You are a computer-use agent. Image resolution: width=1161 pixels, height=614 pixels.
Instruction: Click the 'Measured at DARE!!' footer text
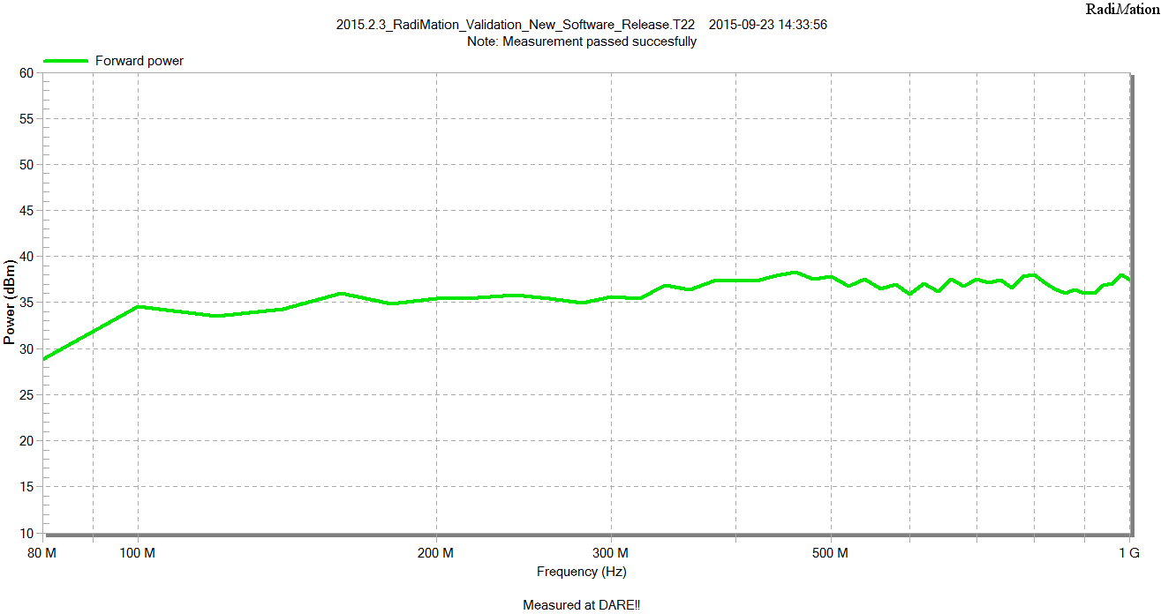point(581,605)
